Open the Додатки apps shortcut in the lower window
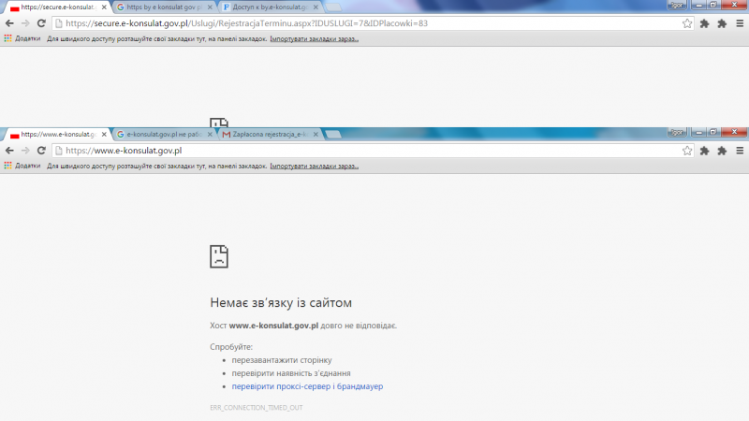The image size is (749, 421). tap(22, 166)
